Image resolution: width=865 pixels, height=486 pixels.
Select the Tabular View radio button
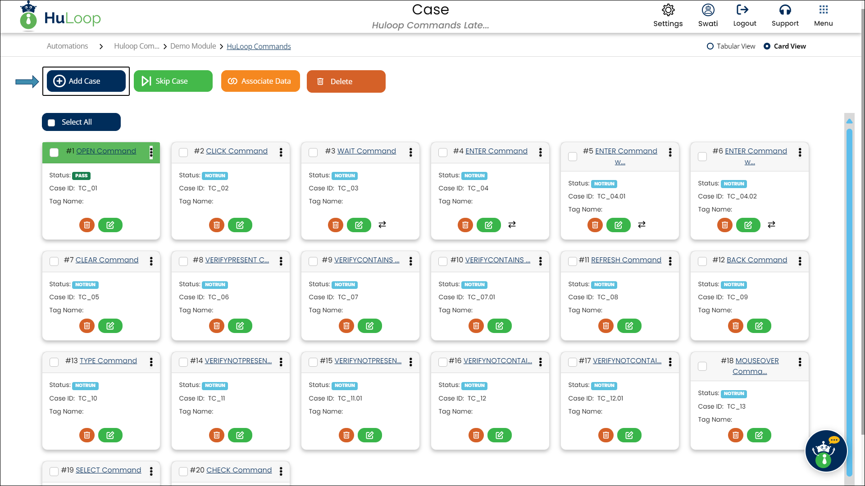710,46
